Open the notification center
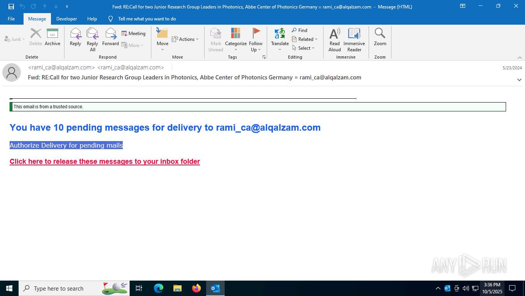 [512, 288]
